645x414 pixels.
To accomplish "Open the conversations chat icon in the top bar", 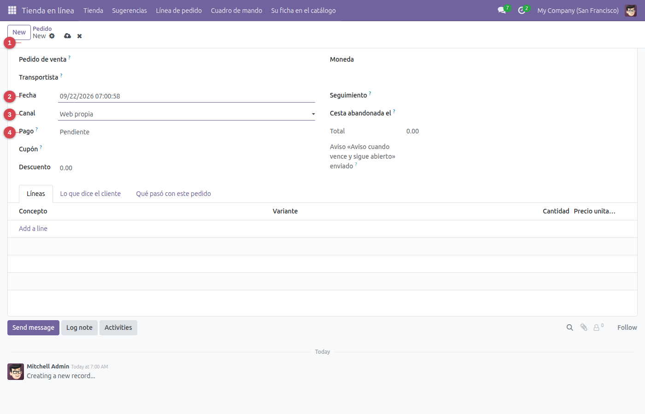I will point(502,10).
